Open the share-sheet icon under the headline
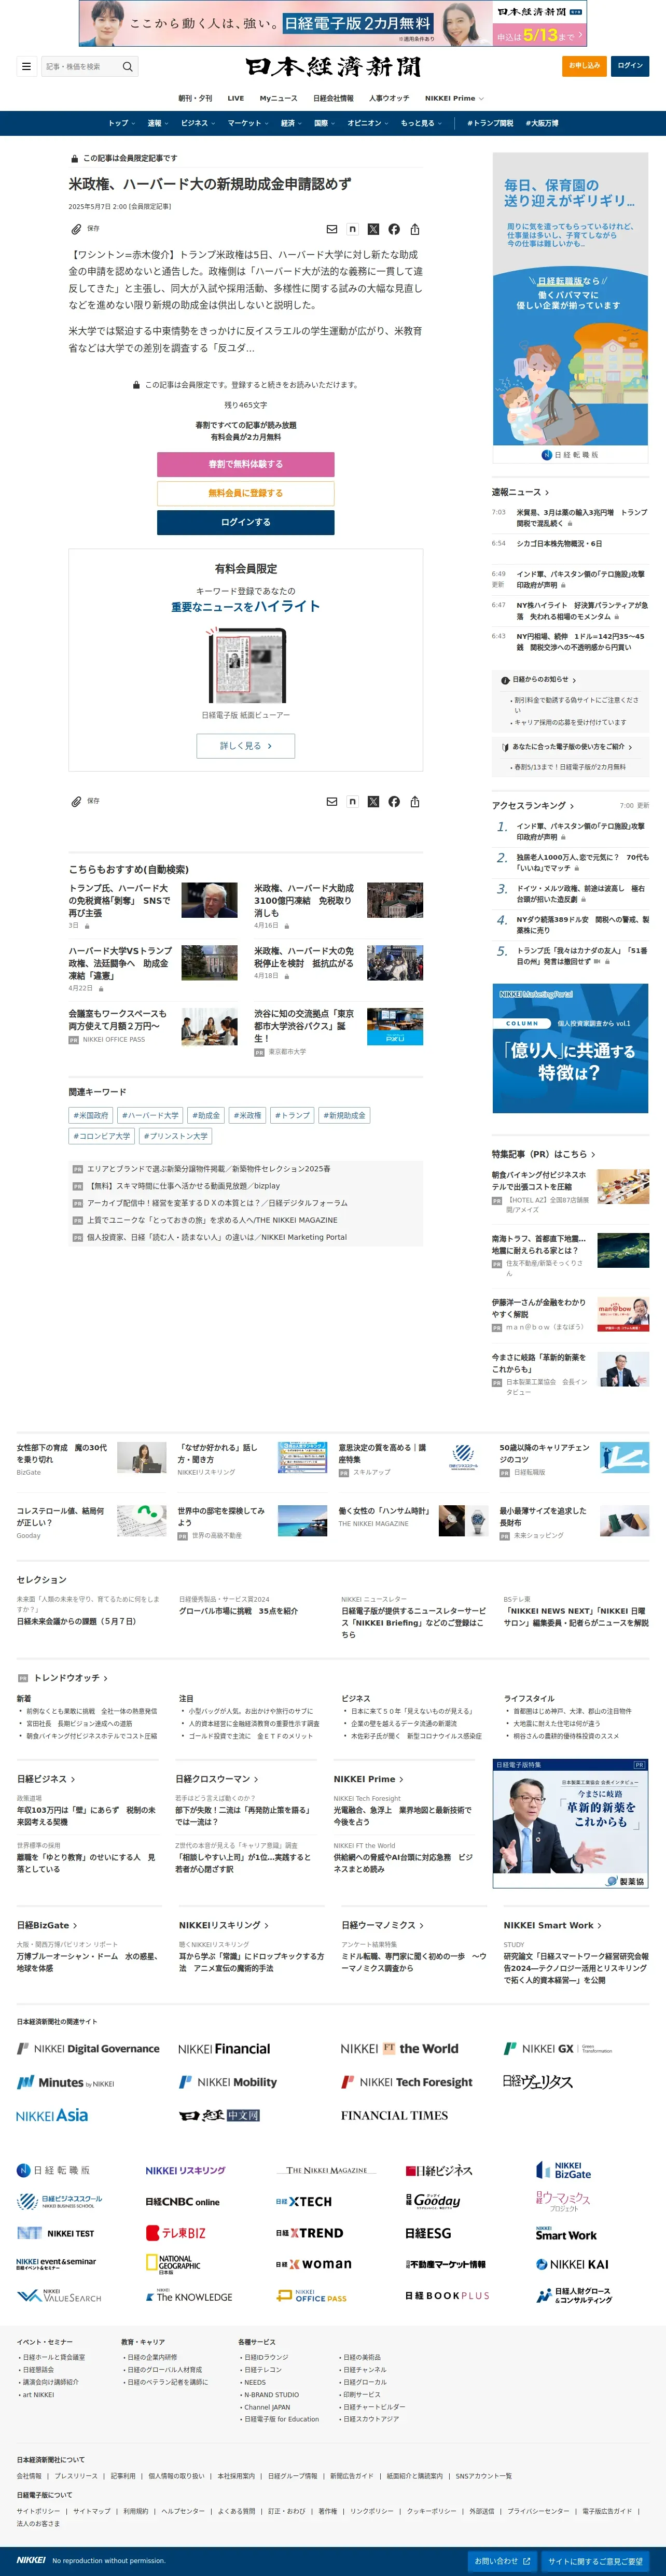 click(x=415, y=229)
